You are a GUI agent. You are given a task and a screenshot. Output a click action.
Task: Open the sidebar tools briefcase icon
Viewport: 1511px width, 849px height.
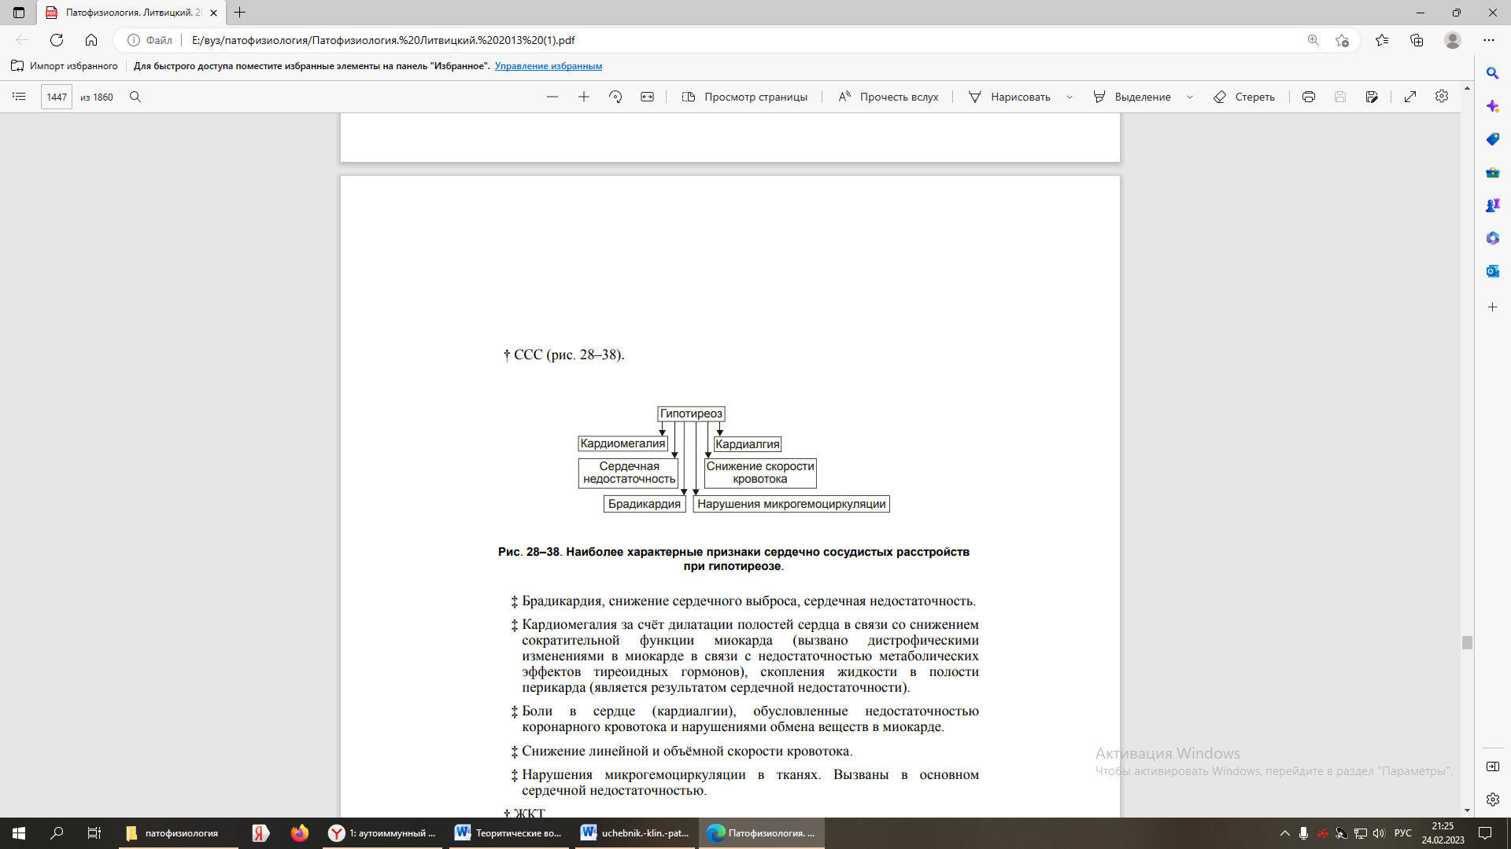(x=1492, y=172)
